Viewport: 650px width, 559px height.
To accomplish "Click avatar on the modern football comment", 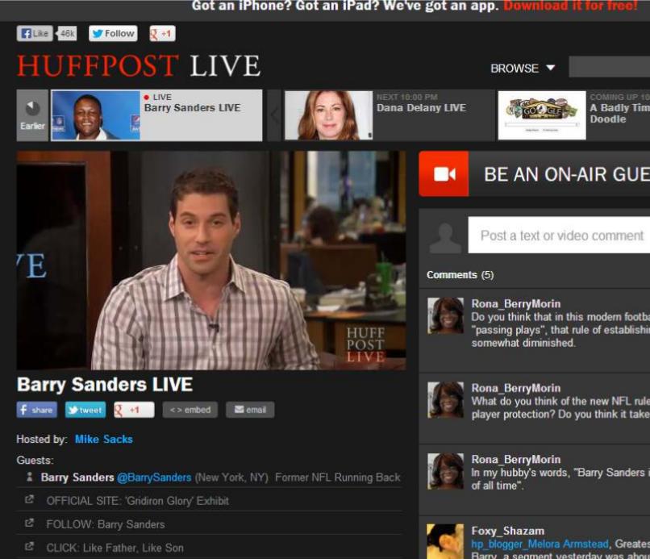I will pyautogui.click(x=446, y=315).
